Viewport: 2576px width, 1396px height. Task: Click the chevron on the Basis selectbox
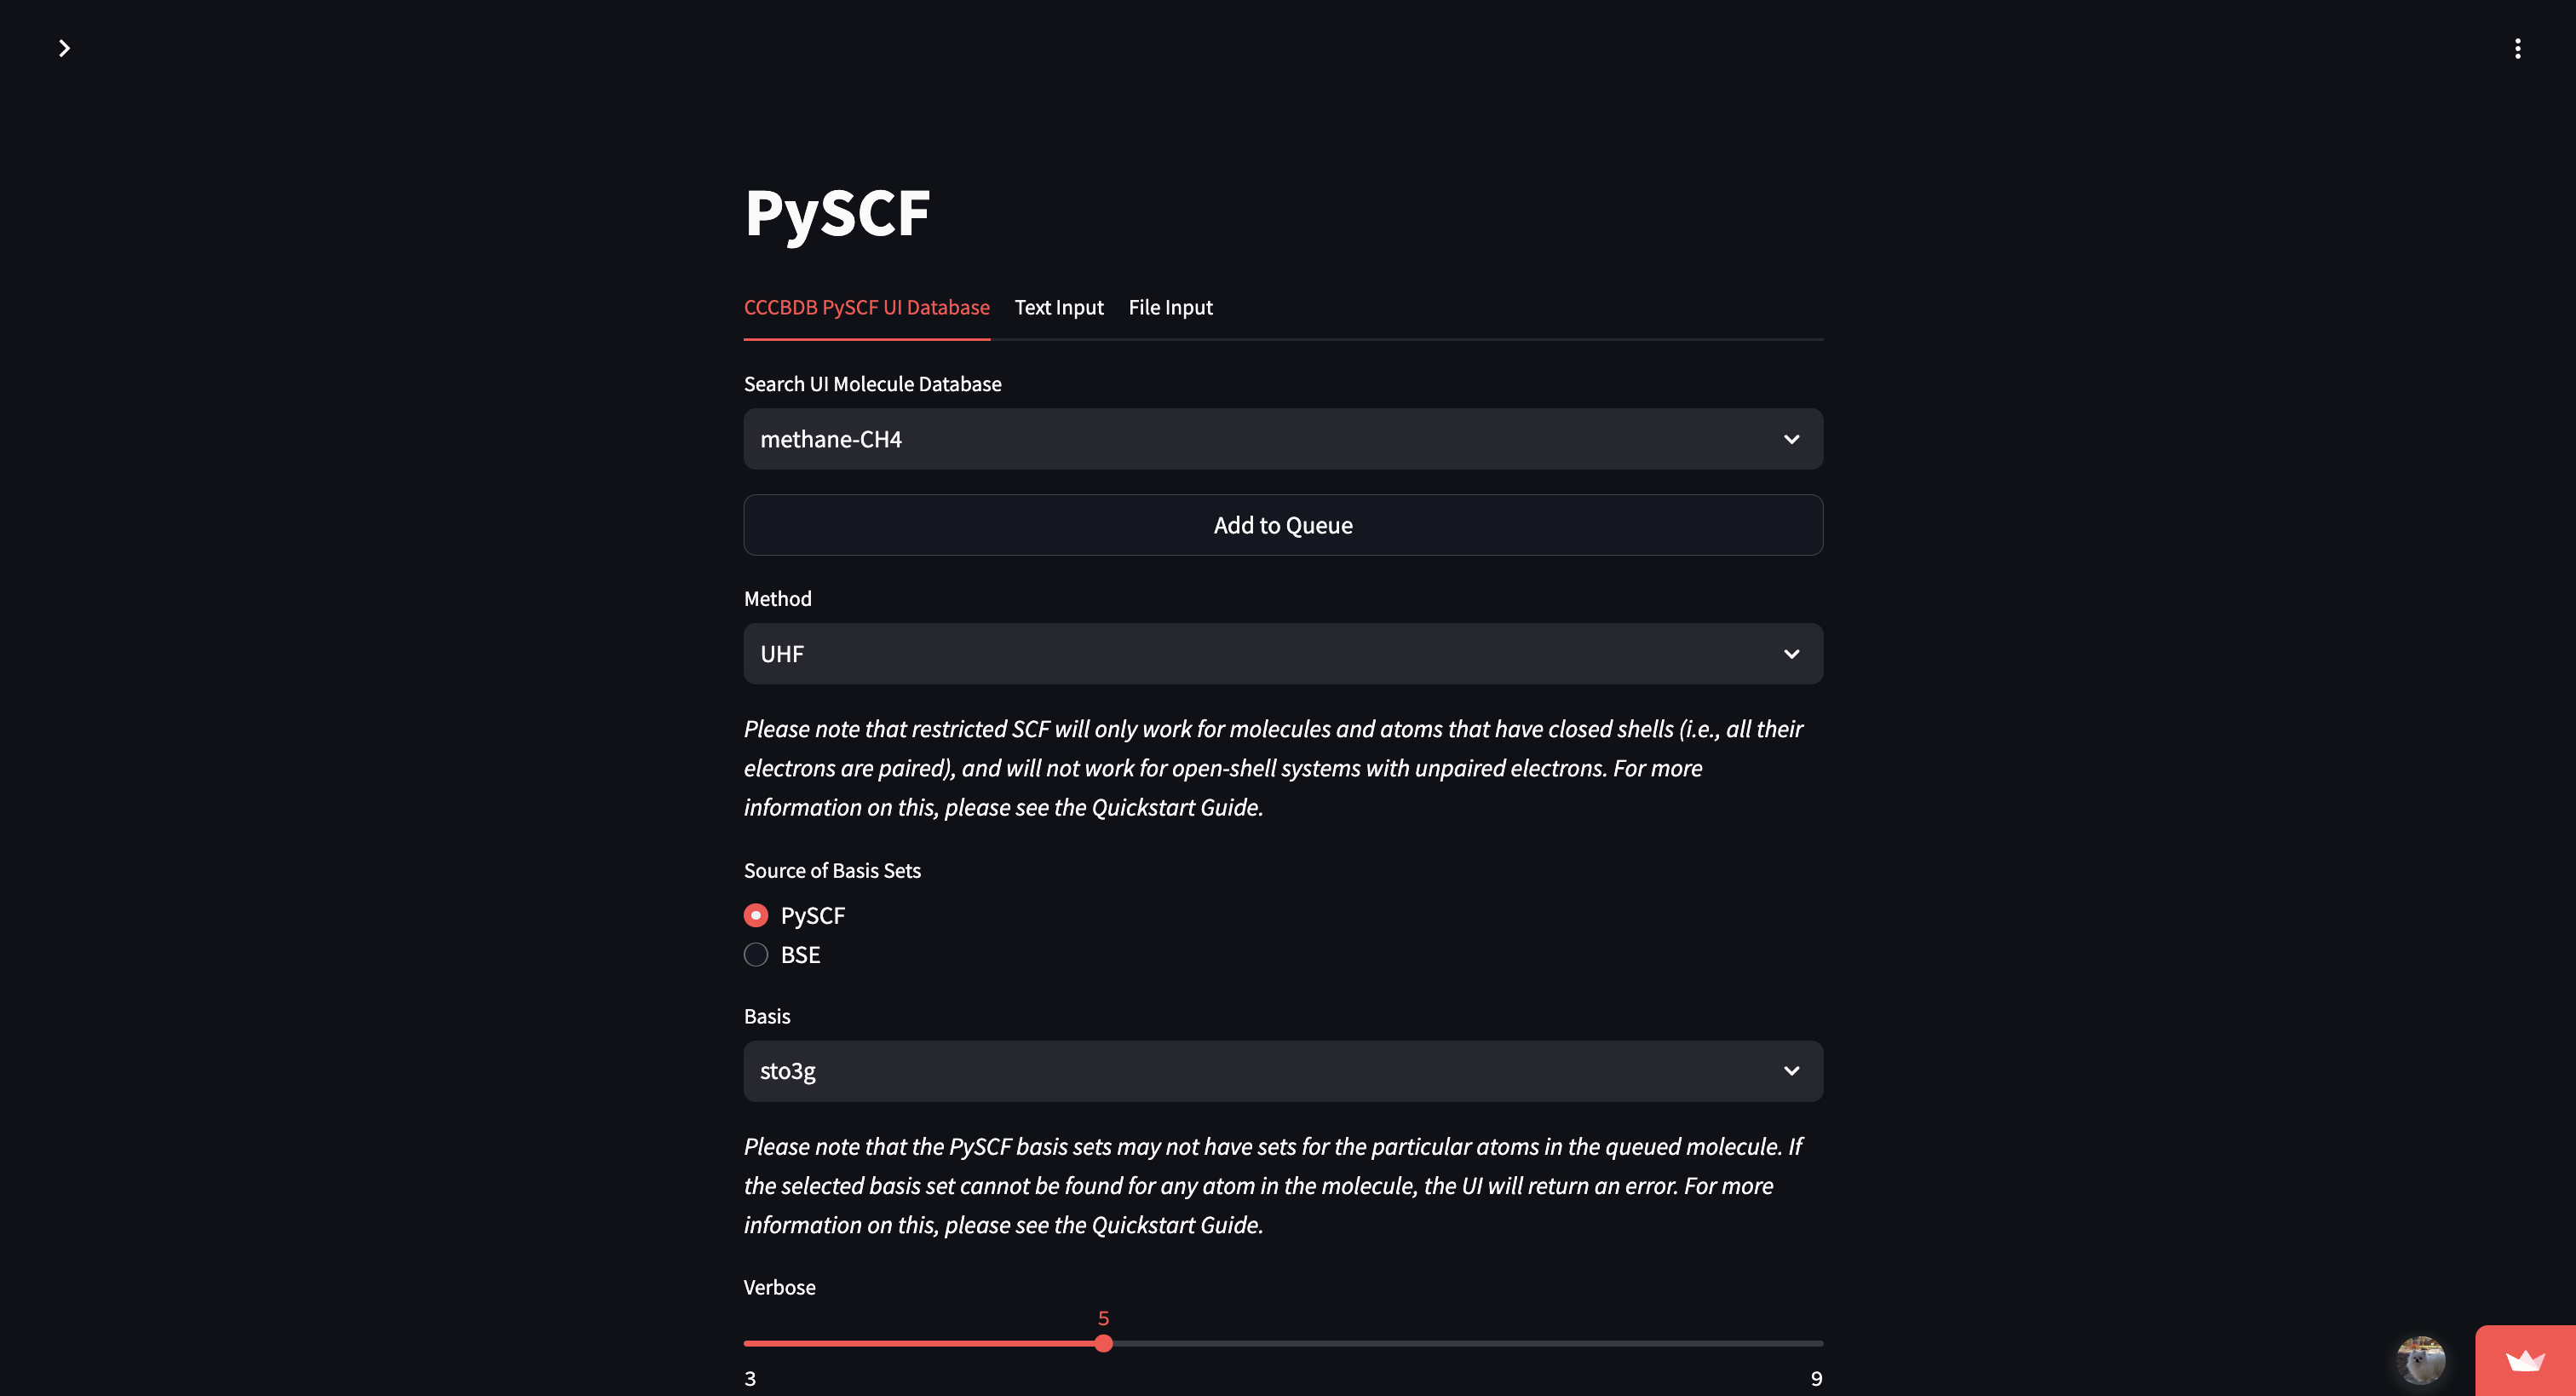pyautogui.click(x=1791, y=1070)
